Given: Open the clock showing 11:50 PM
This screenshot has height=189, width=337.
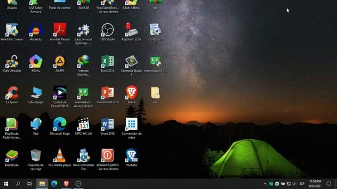Looking at the screenshot, I should [315, 184].
